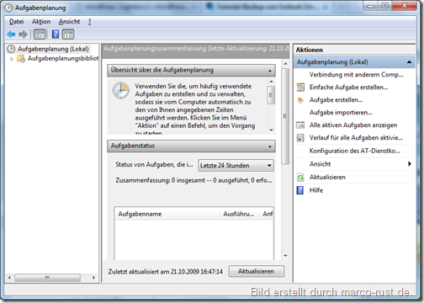Screen dimensions: 424x303
Task: Collapse the Übersicht über die Aufgabenplanung section
Action: (x=270, y=71)
